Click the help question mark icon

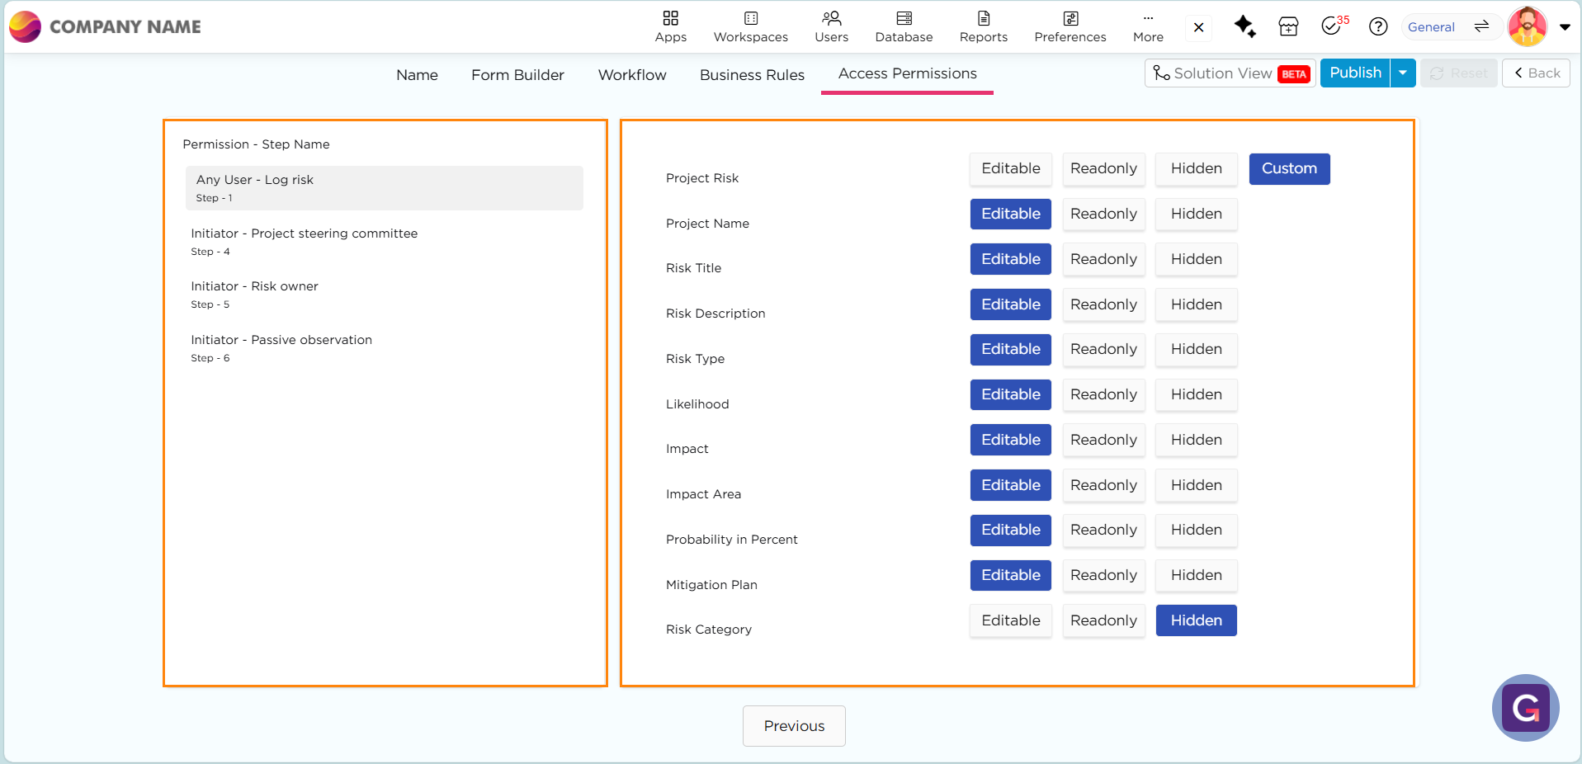[1377, 26]
